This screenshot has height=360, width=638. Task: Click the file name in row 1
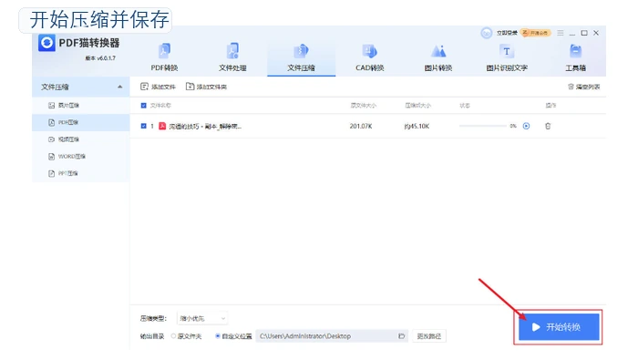[x=205, y=127]
